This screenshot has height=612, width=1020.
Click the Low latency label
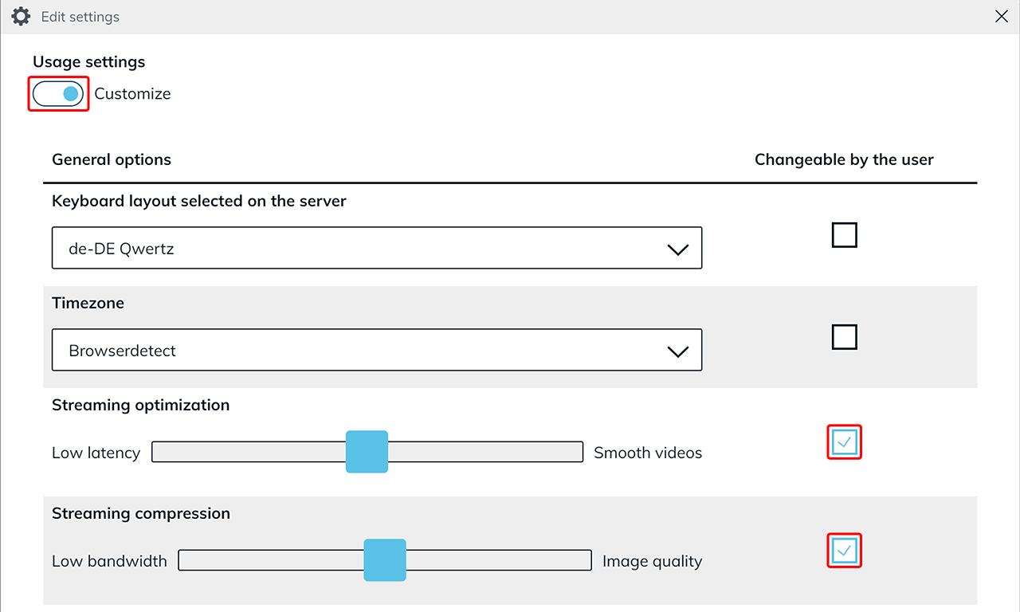(96, 453)
